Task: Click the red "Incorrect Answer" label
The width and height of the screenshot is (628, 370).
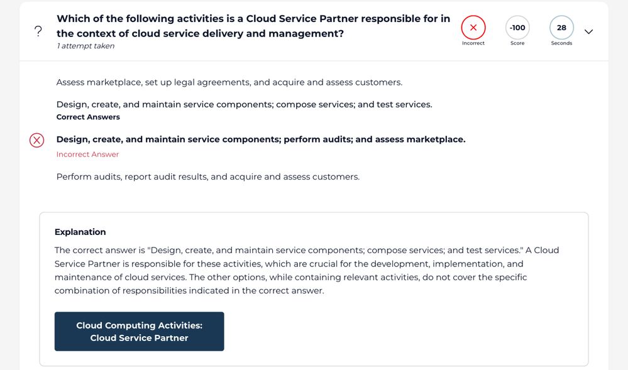Action: (x=87, y=155)
